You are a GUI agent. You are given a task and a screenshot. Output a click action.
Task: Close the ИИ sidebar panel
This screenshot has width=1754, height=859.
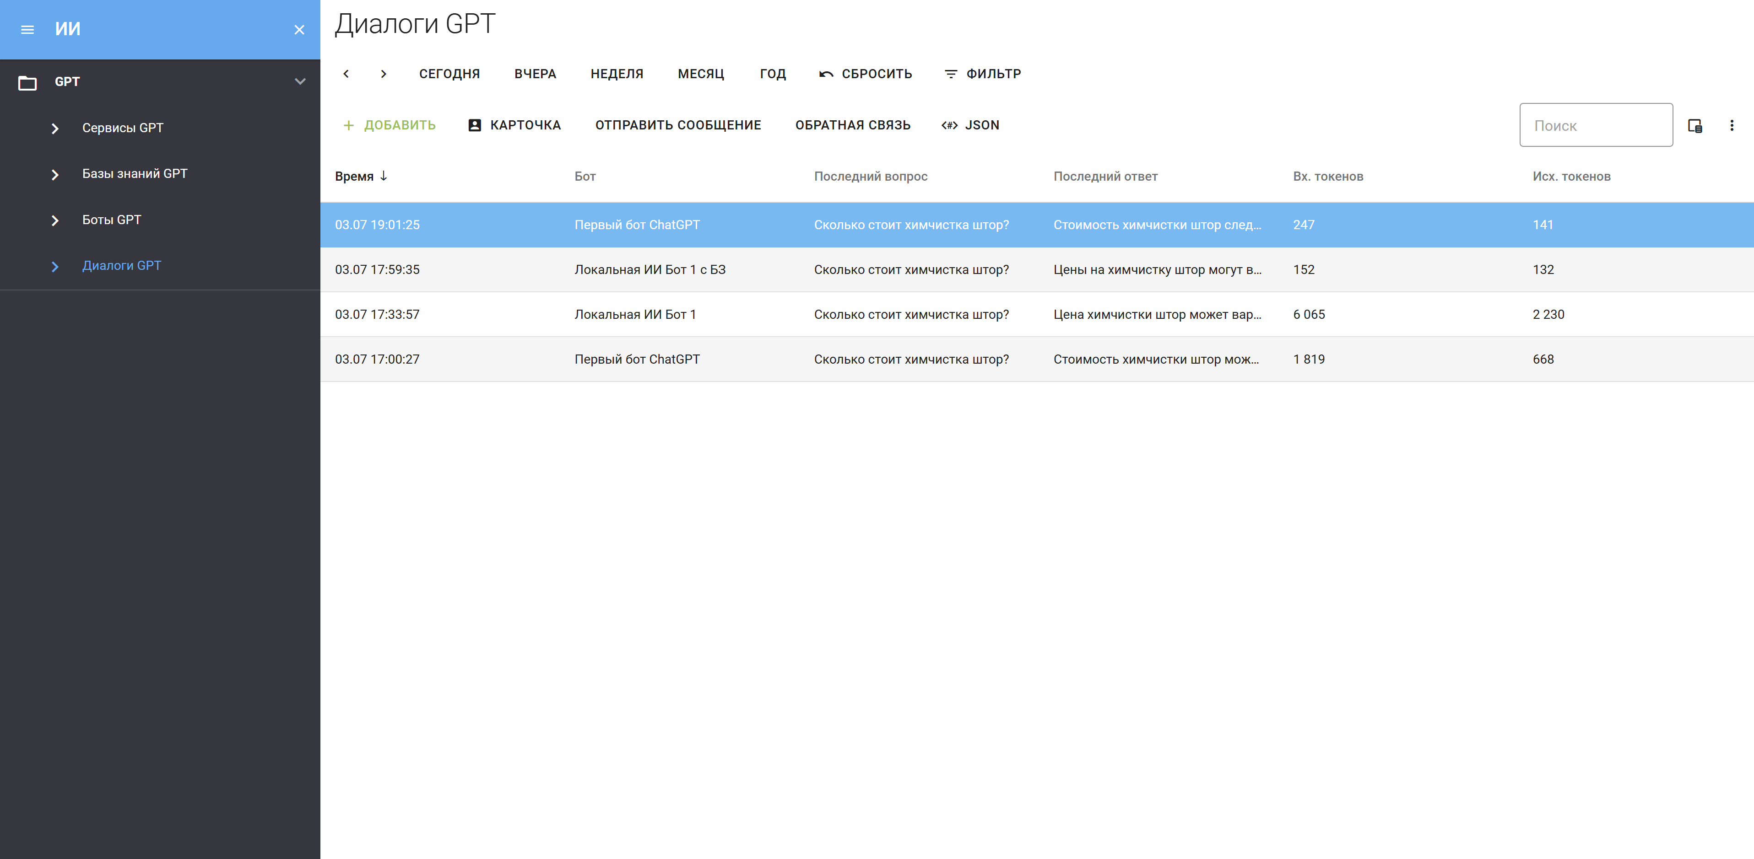tap(299, 29)
